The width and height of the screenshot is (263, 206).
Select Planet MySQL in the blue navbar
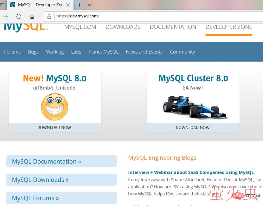point(103,52)
